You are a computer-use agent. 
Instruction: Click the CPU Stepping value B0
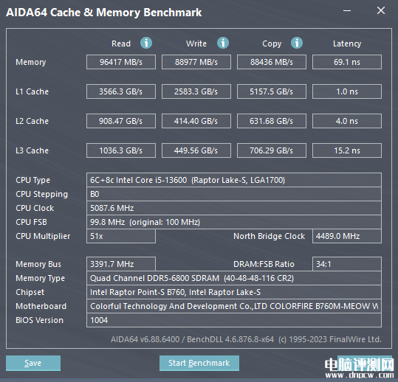coord(234,194)
